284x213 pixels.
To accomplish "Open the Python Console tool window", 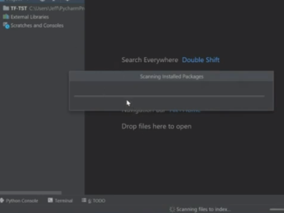I will point(22,201).
